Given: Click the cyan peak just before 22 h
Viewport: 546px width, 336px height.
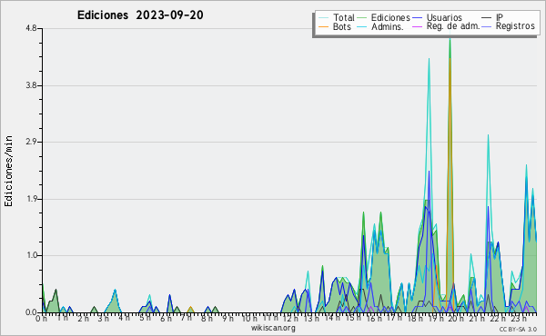Looking at the screenshot, I should [x=488, y=135].
